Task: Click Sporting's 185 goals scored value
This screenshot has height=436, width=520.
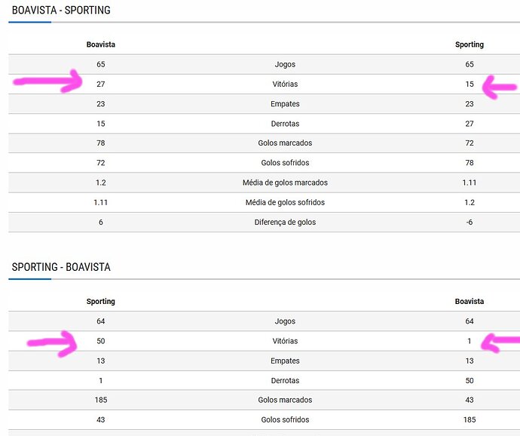Action: tap(101, 400)
